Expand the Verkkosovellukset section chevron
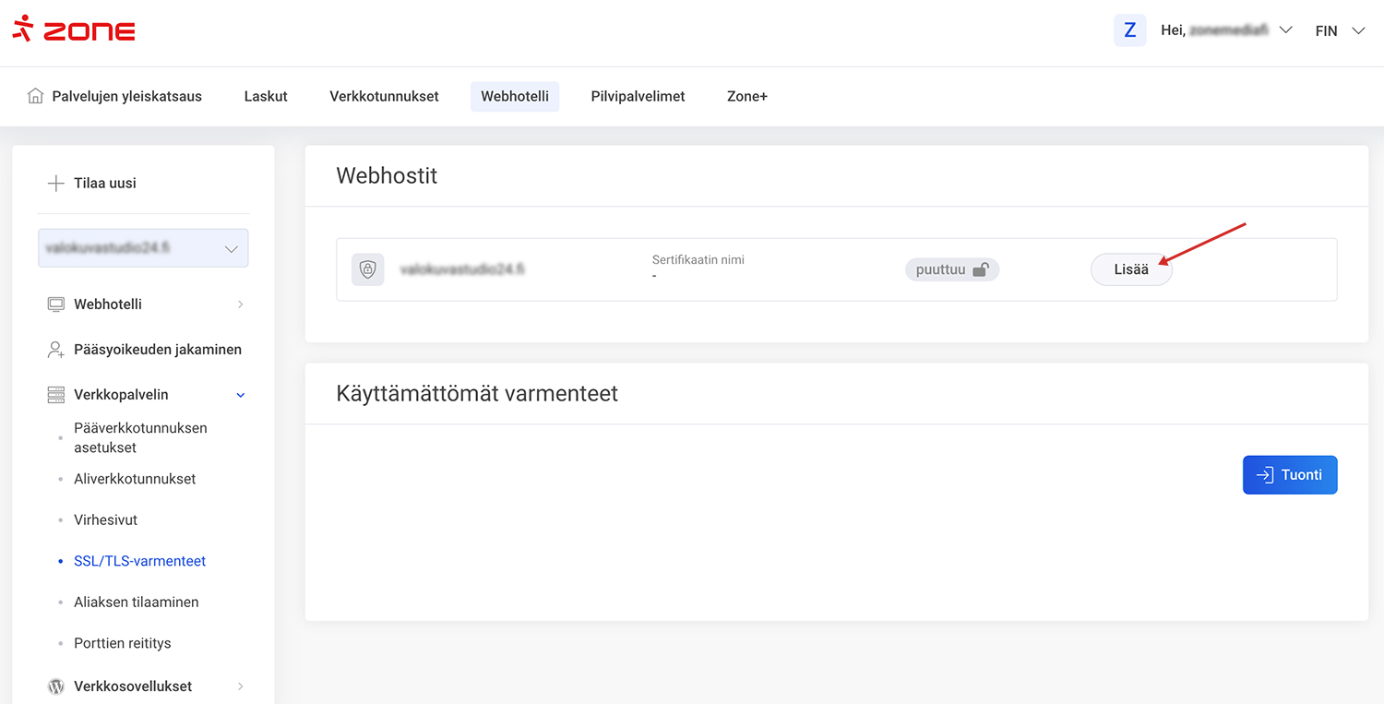Image resolution: width=1384 pixels, height=704 pixels. pyautogui.click(x=241, y=686)
